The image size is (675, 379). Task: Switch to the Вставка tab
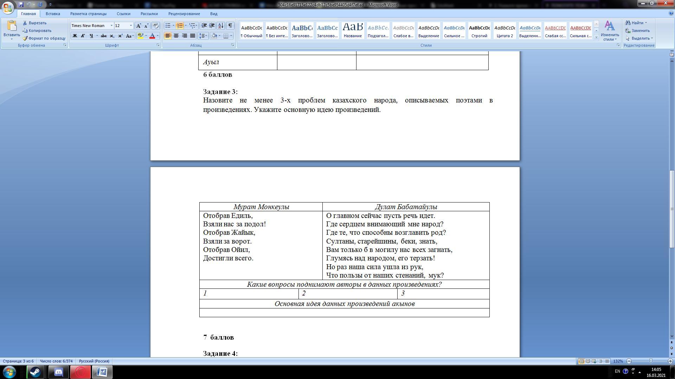(x=53, y=14)
